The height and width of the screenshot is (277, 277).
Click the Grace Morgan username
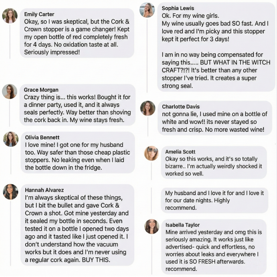pyautogui.click(x=41, y=90)
